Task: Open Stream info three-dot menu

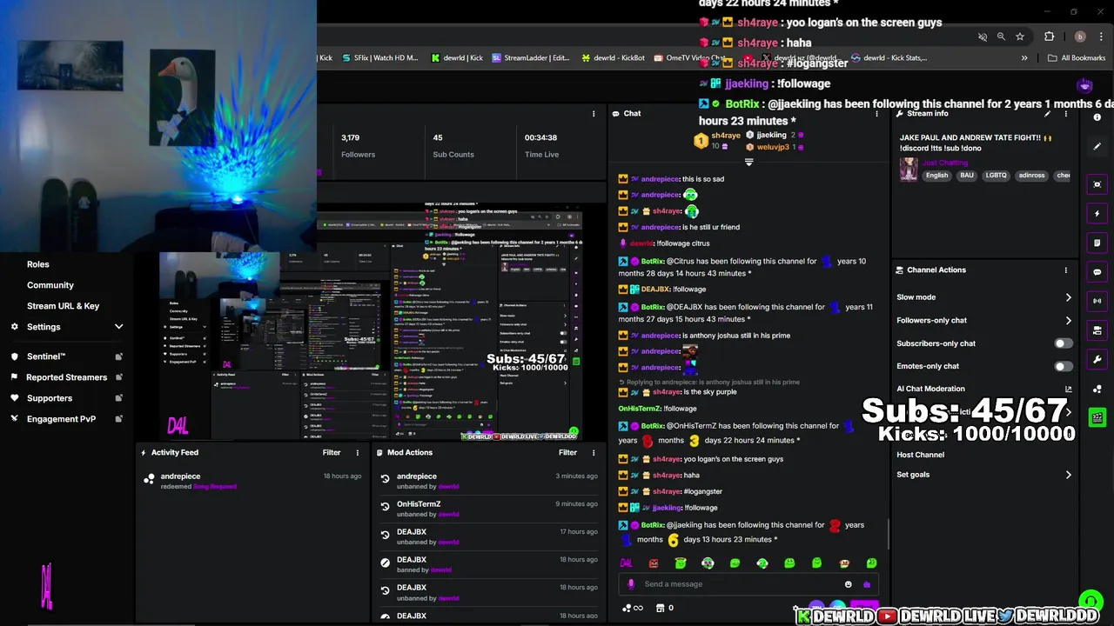Action: [1065, 114]
